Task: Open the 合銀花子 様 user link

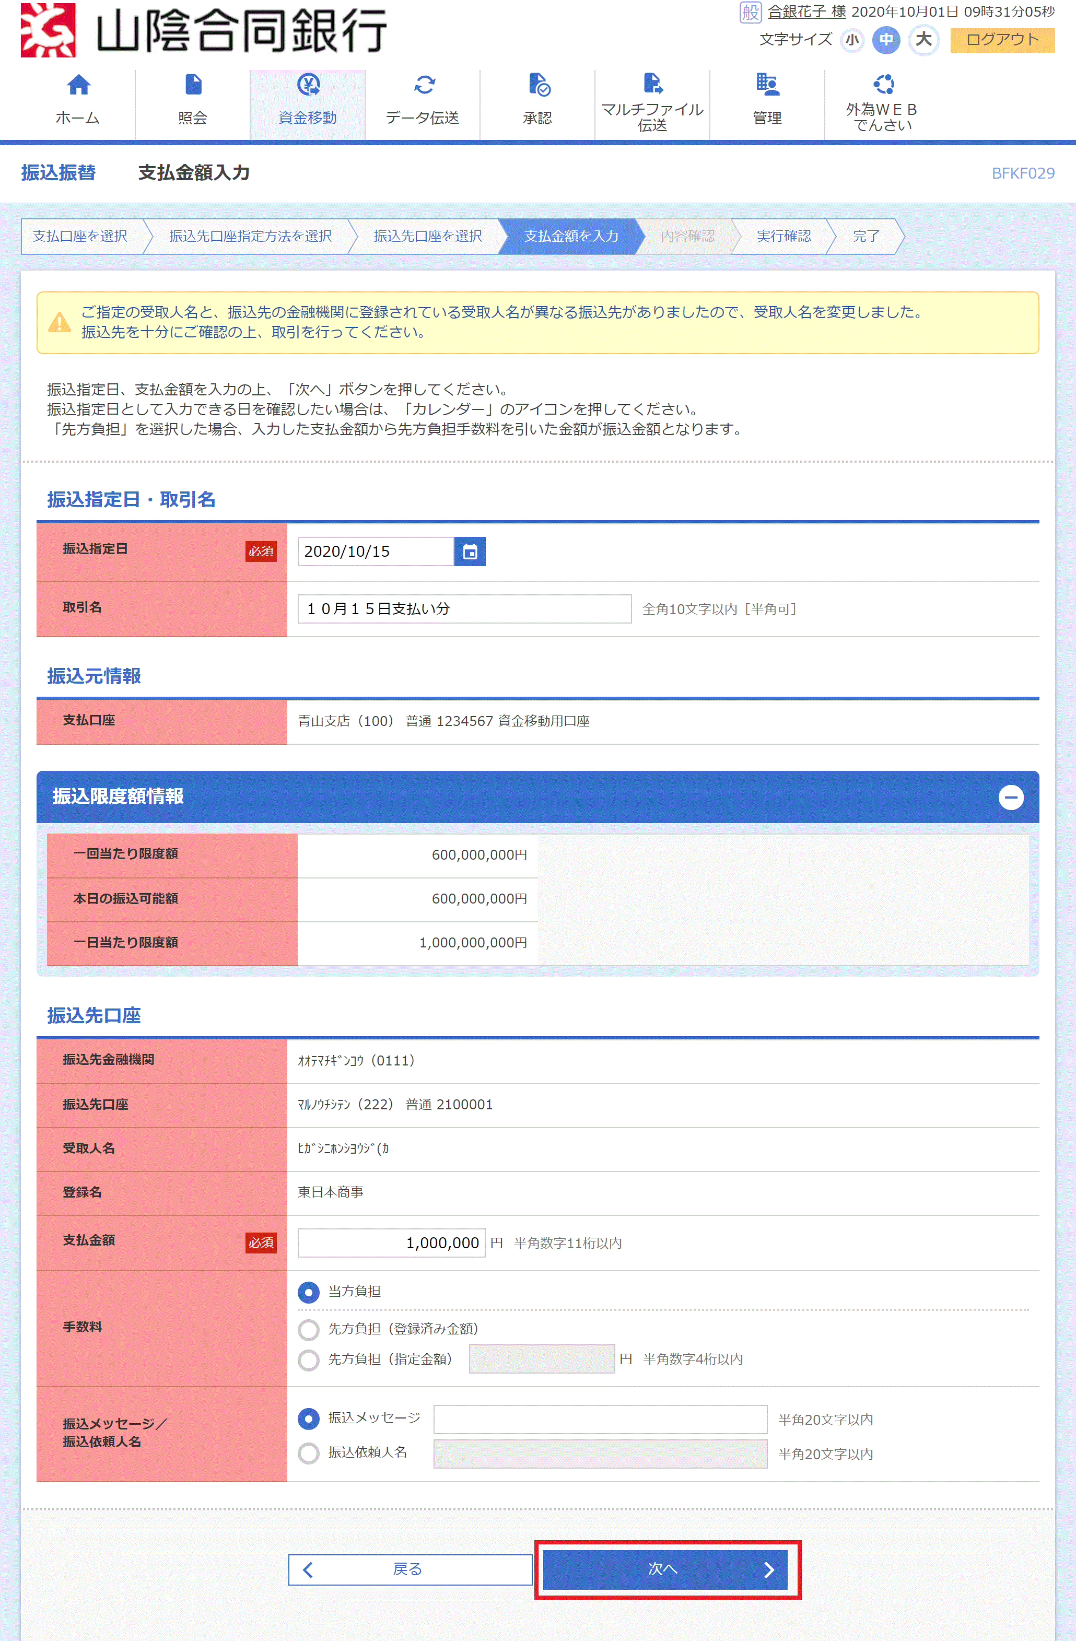Action: (x=806, y=11)
